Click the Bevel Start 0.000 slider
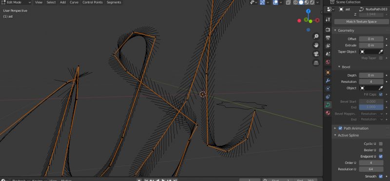The height and width of the screenshot is (181, 390). 371,101
